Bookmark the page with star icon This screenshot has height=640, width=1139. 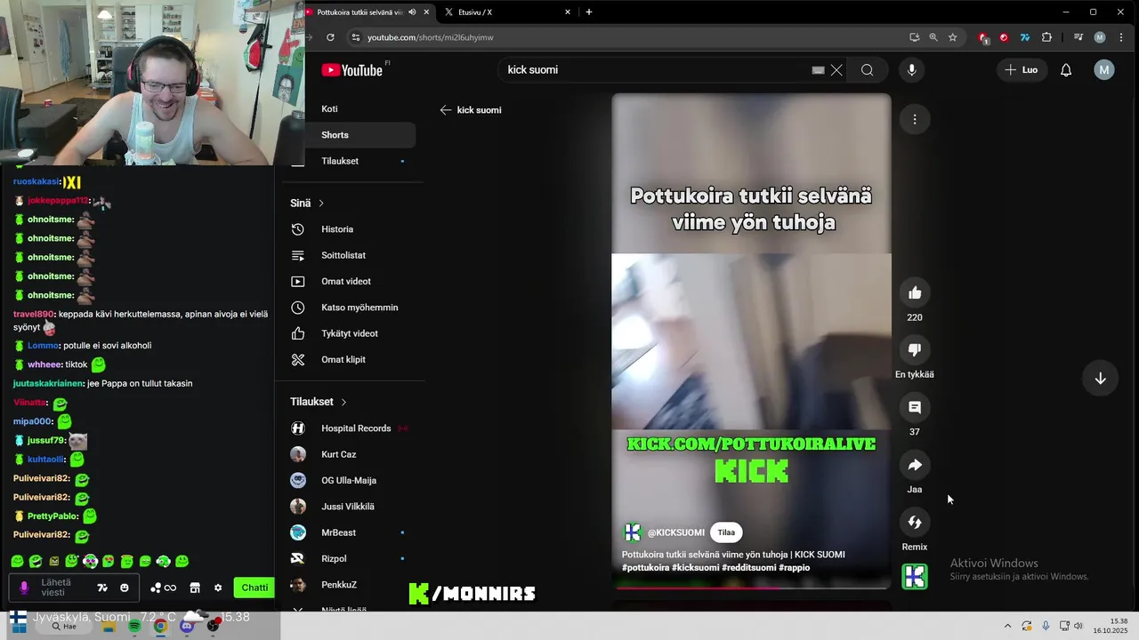pos(952,37)
